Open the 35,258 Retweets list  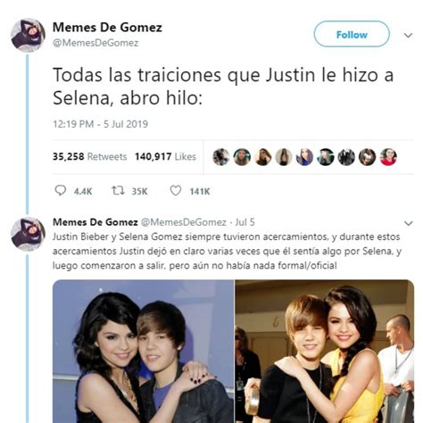click(x=90, y=156)
